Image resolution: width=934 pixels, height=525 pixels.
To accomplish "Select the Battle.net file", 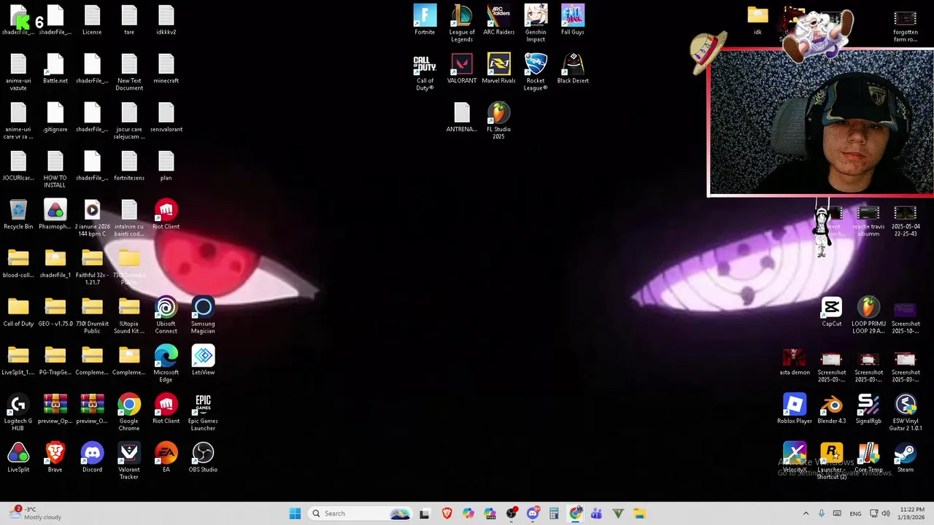I will click(55, 69).
